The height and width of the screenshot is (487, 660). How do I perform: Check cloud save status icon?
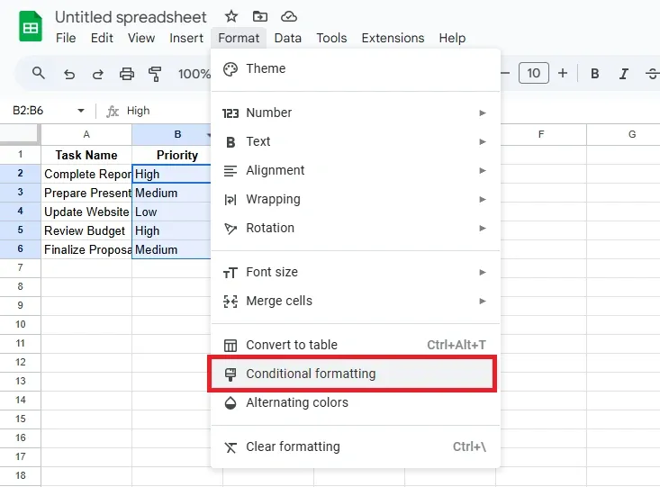click(x=289, y=16)
